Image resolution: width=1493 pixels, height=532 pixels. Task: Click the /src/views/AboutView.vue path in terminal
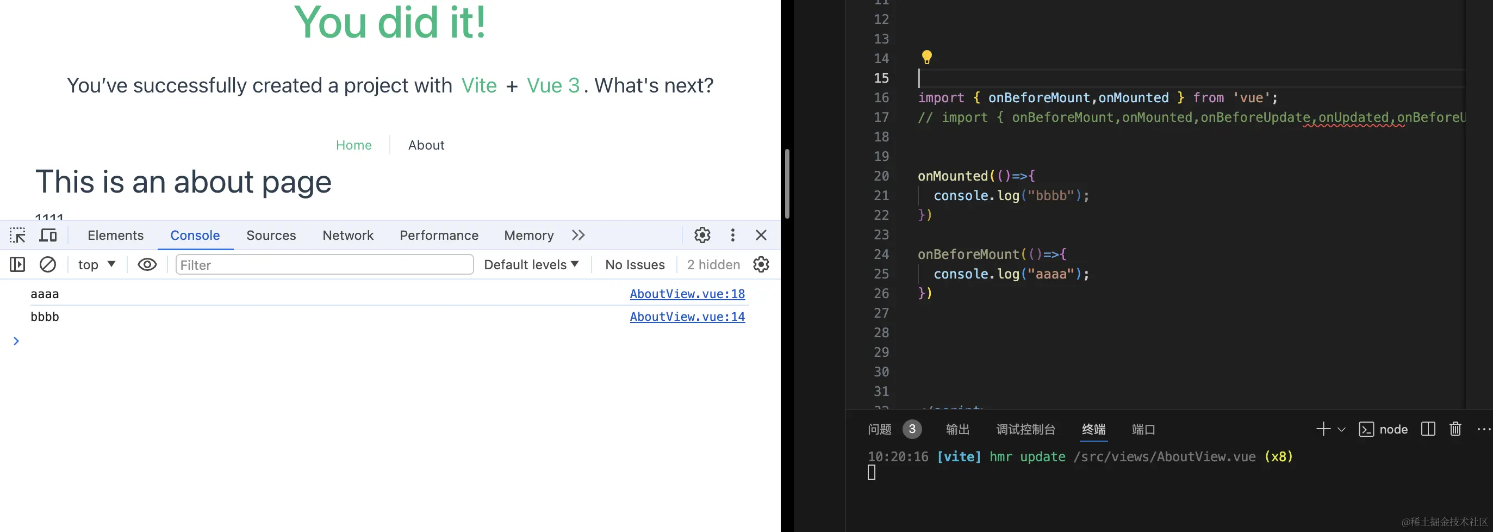point(1164,456)
